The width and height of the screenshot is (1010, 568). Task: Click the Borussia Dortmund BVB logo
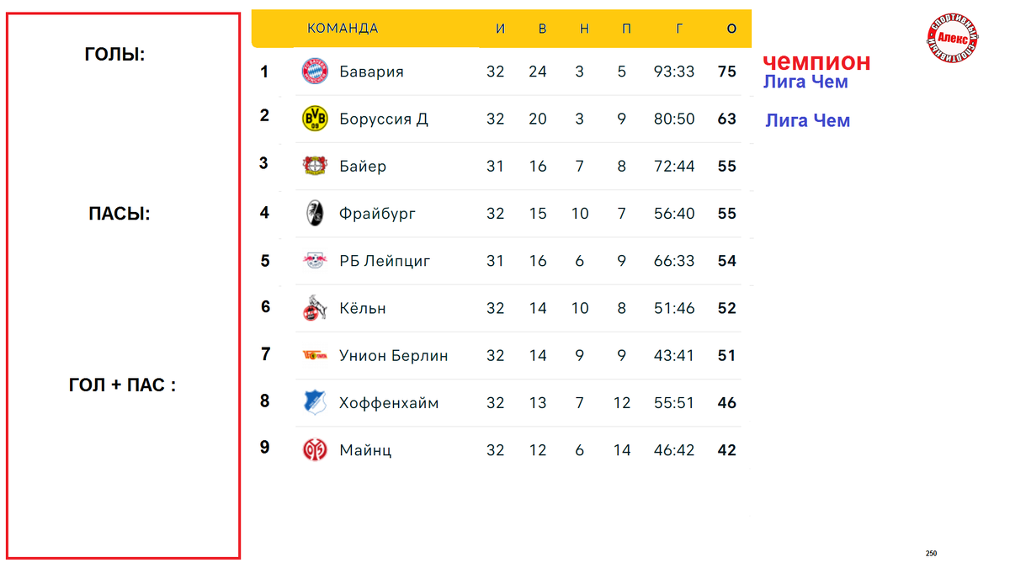coord(315,119)
